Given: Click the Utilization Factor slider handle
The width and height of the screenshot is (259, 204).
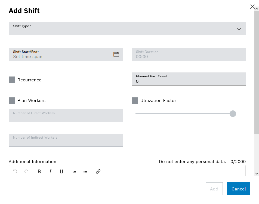Looking at the screenshot, I should [233, 114].
